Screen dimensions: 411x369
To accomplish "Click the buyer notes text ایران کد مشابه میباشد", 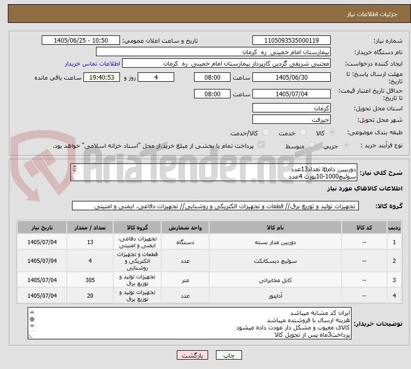I will click(320, 313).
